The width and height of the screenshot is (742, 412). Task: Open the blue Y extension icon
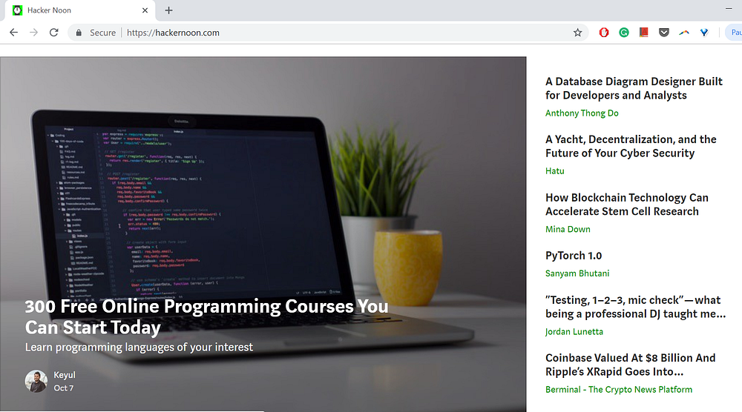(704, 33)
